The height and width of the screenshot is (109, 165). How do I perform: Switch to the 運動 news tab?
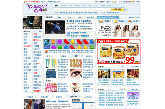(59, 17)
